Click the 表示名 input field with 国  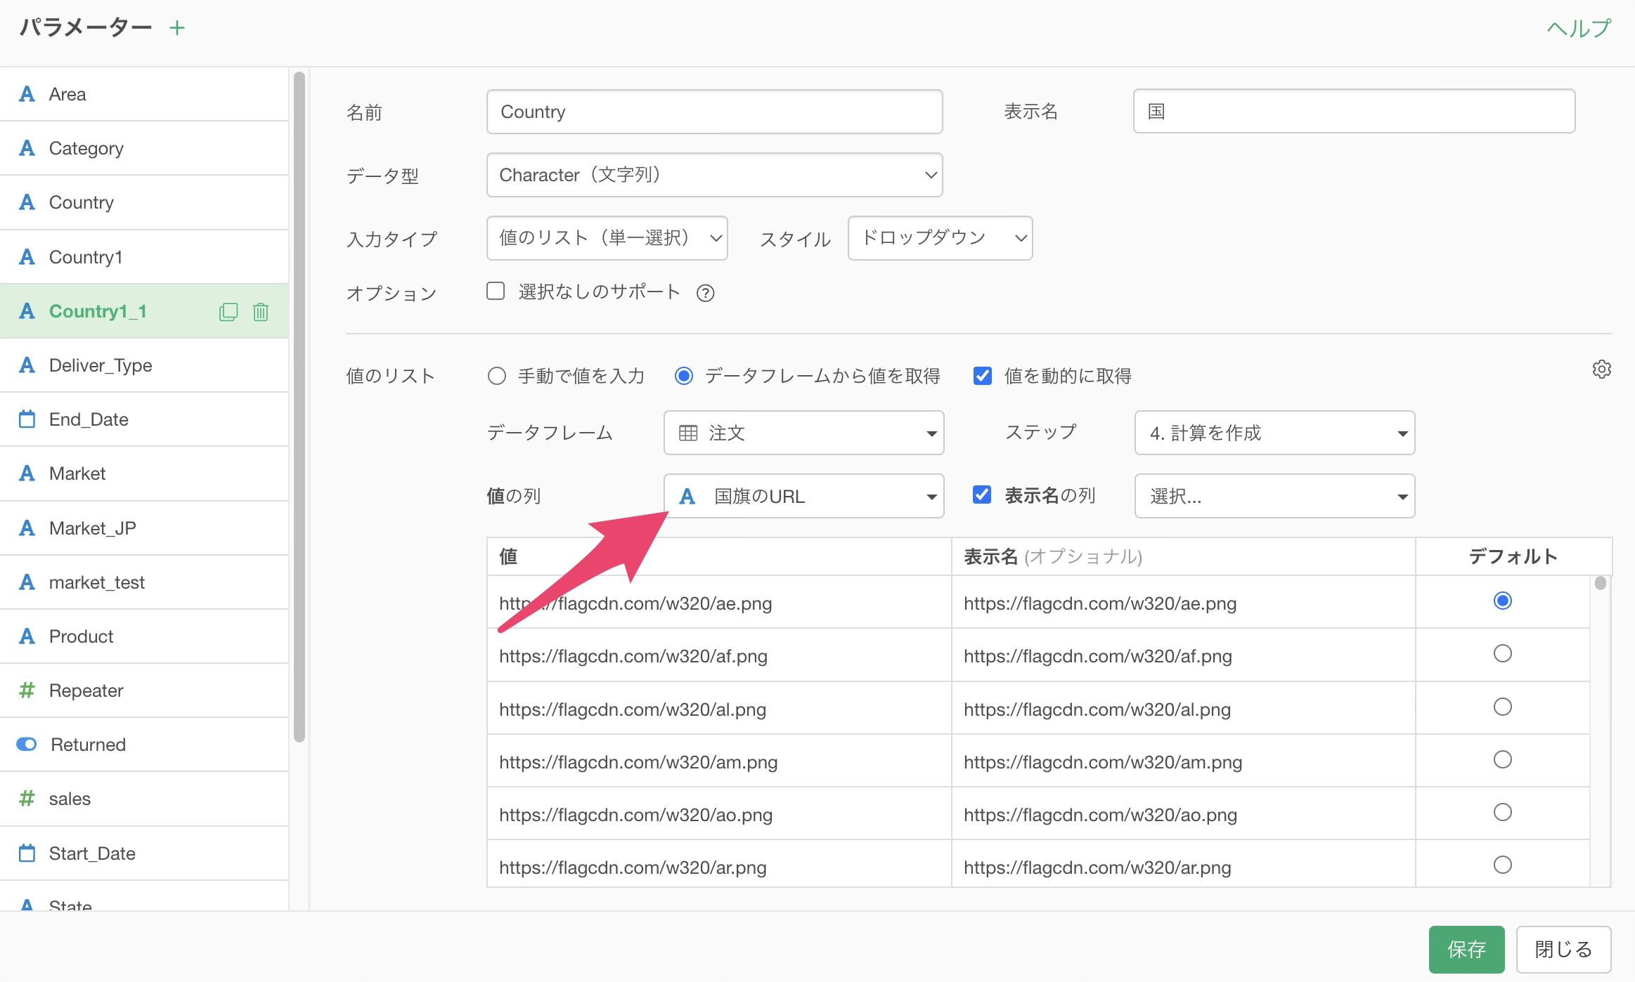point(1354,111)
